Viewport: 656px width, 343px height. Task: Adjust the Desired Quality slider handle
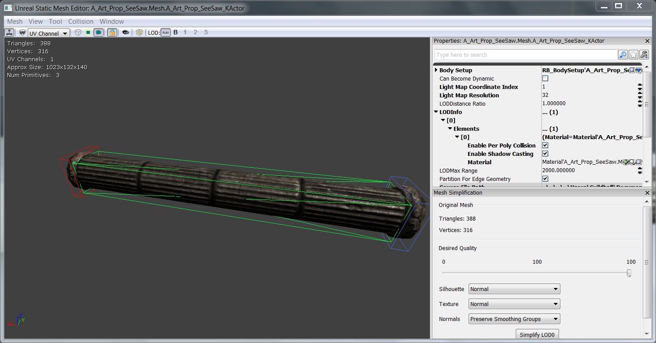pyautogui.click(x=629, y=273)
